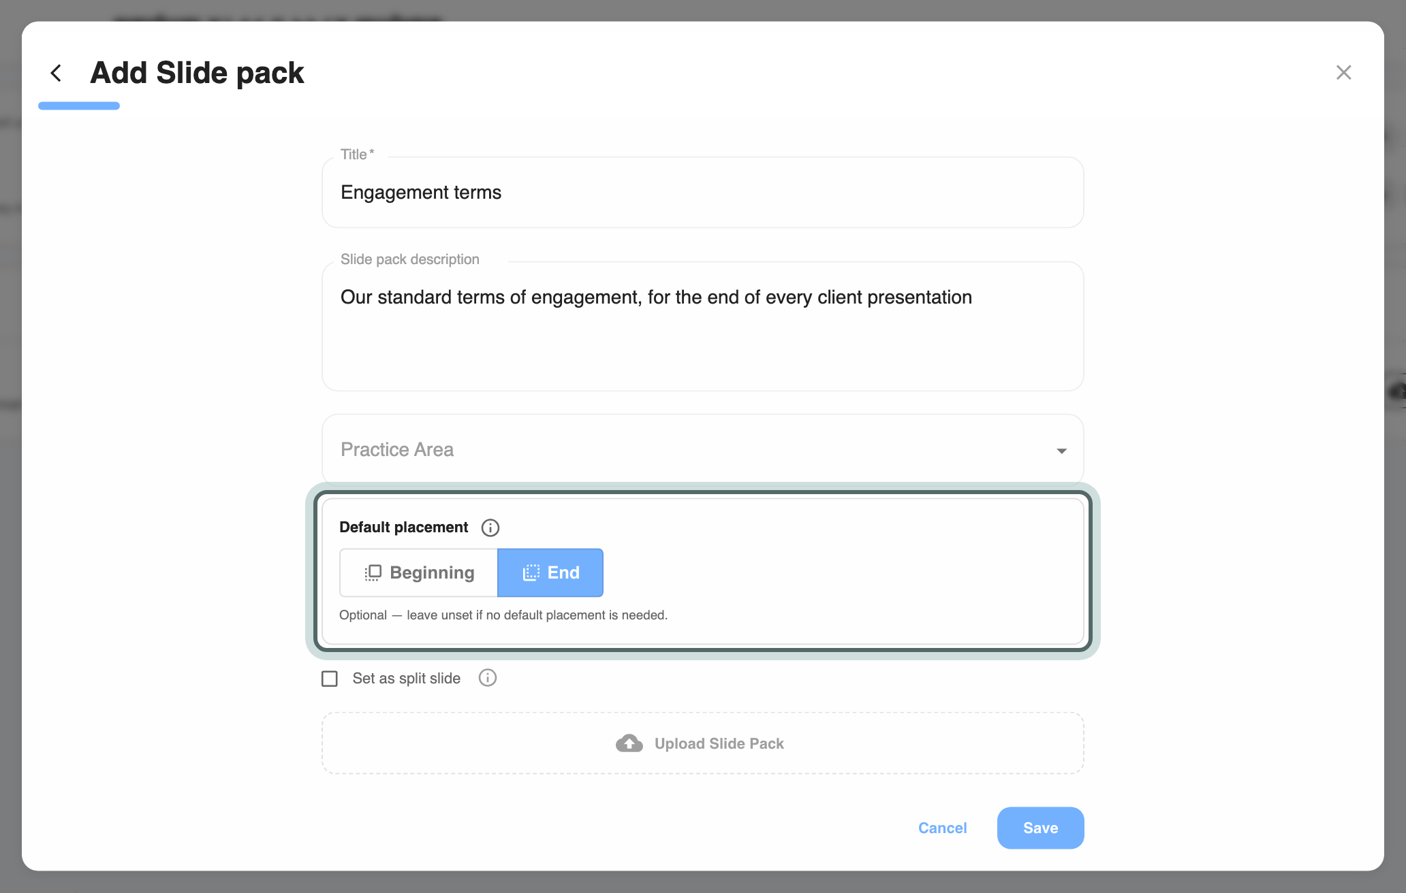Image resolution: width=1406 pixels, height=893 pixels.
Task: Edit the Slide pack description text area
Action: [702, 326]
